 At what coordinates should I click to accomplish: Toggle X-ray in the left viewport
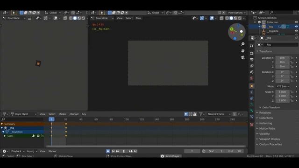coord(65,18)
